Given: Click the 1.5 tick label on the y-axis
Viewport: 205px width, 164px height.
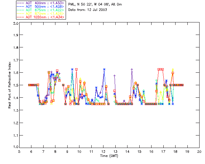Looking at the screenshot, I should click(x=15, y=86).
